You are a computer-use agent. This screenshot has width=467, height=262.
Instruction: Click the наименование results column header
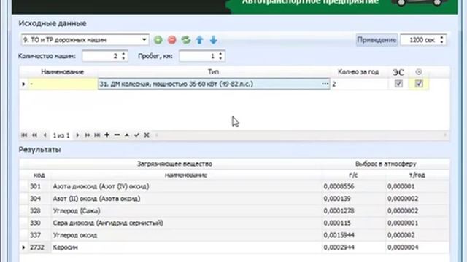(x=186, y=175)
